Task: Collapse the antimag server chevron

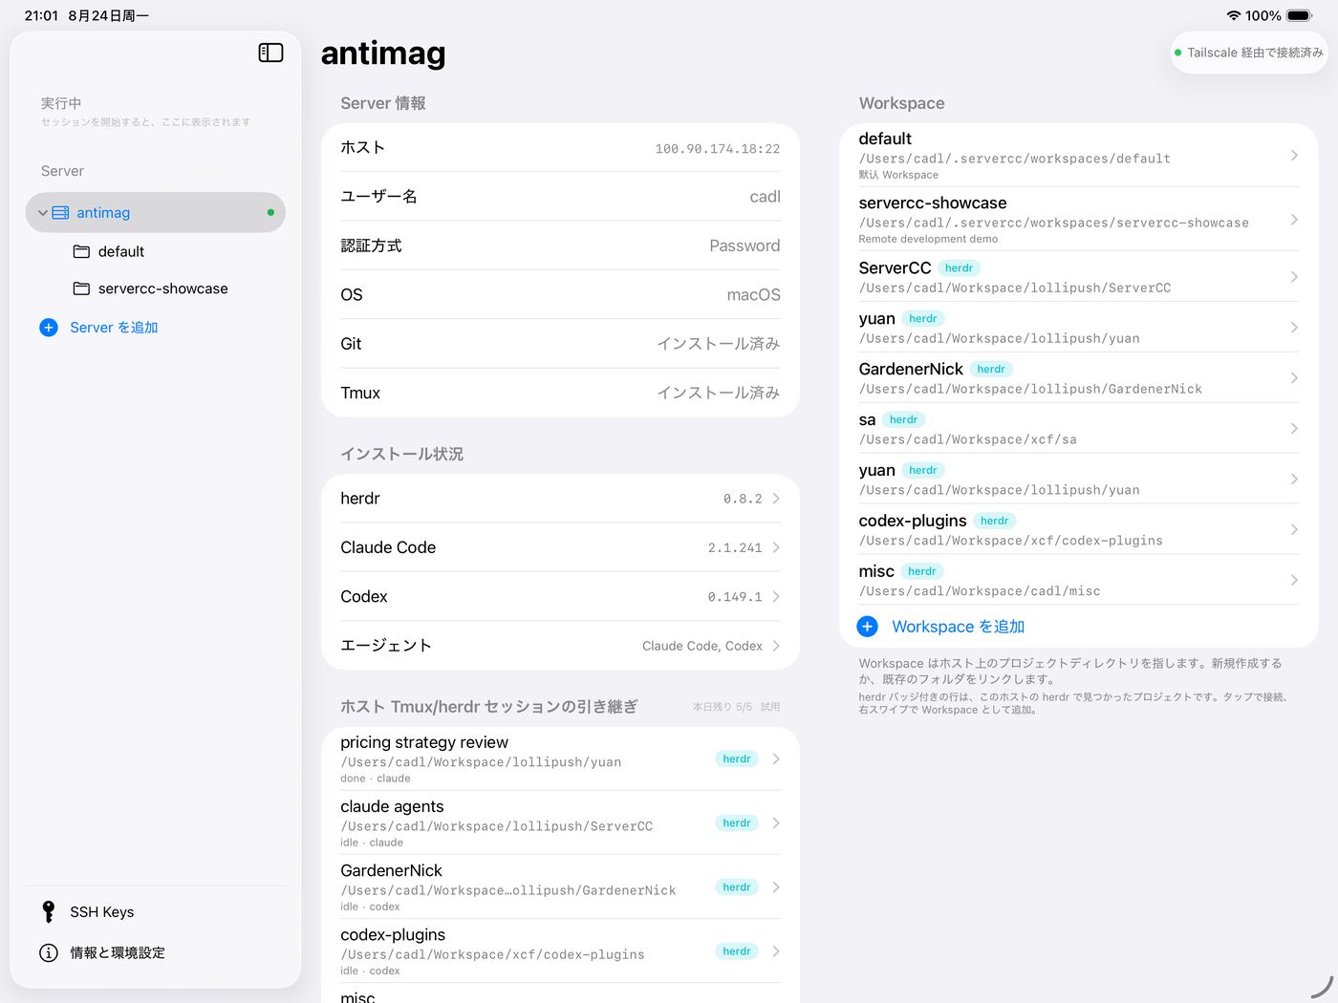Action: pos(42,213)
